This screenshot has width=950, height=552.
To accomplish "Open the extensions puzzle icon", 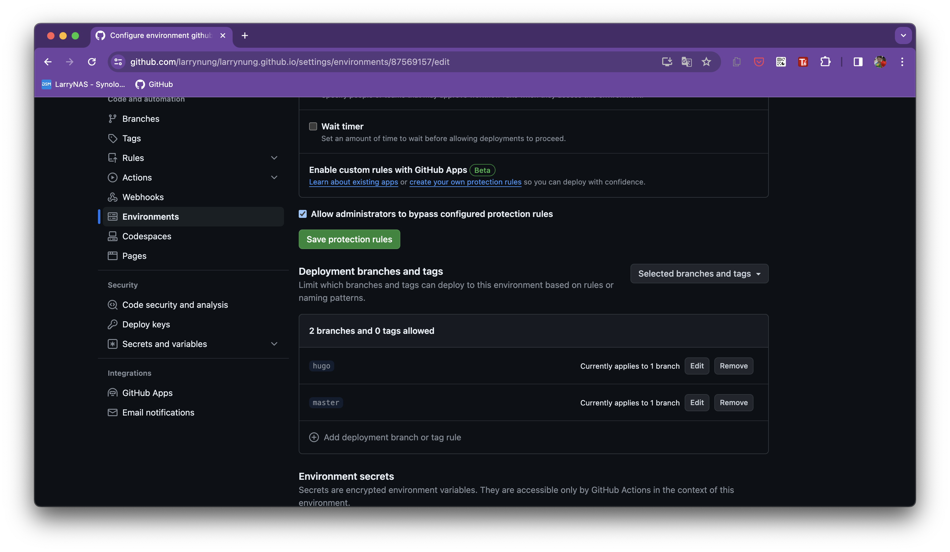I will (x=825, y=62).
